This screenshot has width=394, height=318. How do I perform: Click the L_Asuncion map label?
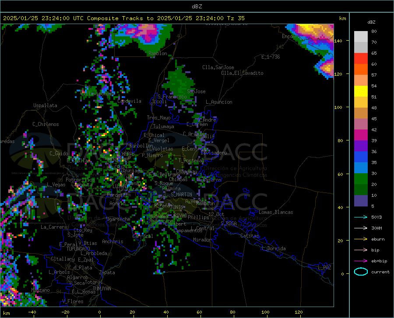[219, 102]
